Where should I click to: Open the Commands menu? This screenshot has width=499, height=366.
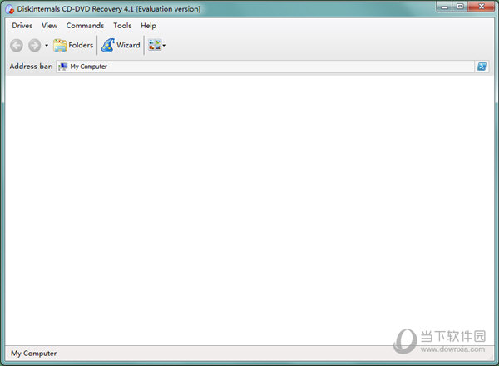coord(85,26)
